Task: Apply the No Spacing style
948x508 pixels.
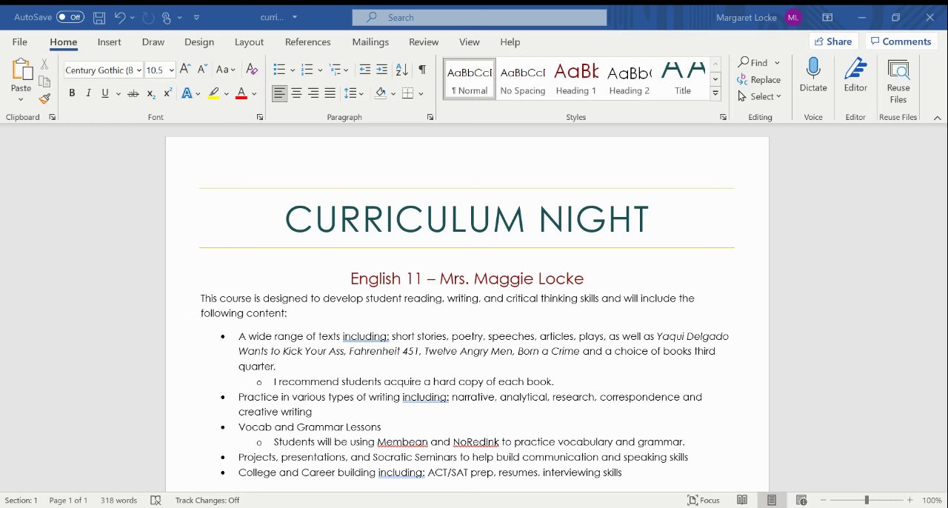Action: [523, 78]
